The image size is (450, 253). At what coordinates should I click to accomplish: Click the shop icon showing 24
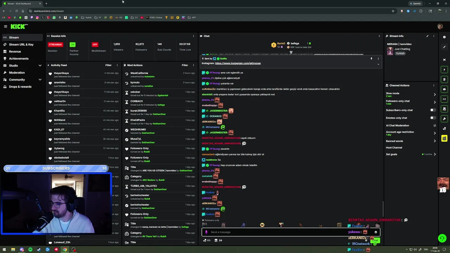click(x=218, y=240)
